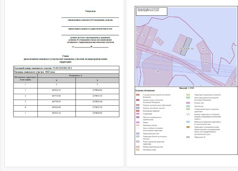The width and height of the screenshot is (238, 171).
Task: Click the X column header cell
Action: (57, 80)
